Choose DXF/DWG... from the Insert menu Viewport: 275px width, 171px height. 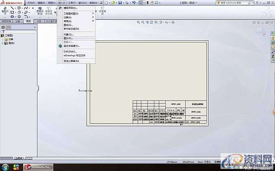tap(76, 51)
